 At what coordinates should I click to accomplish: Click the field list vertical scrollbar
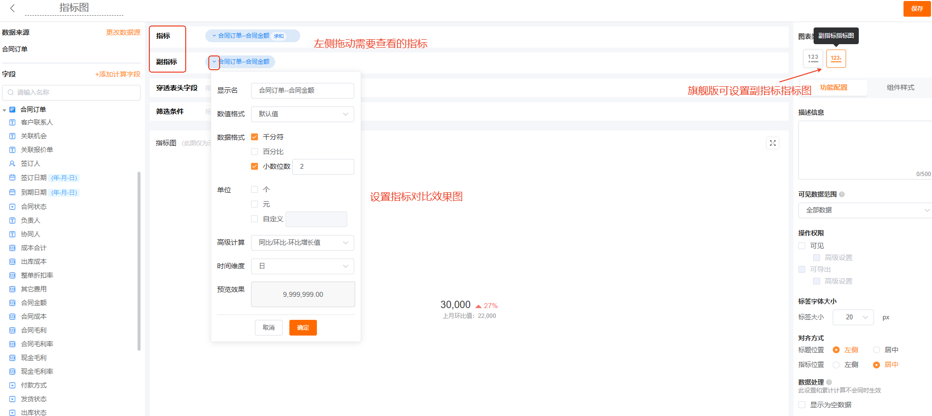[x=139, y=260]
